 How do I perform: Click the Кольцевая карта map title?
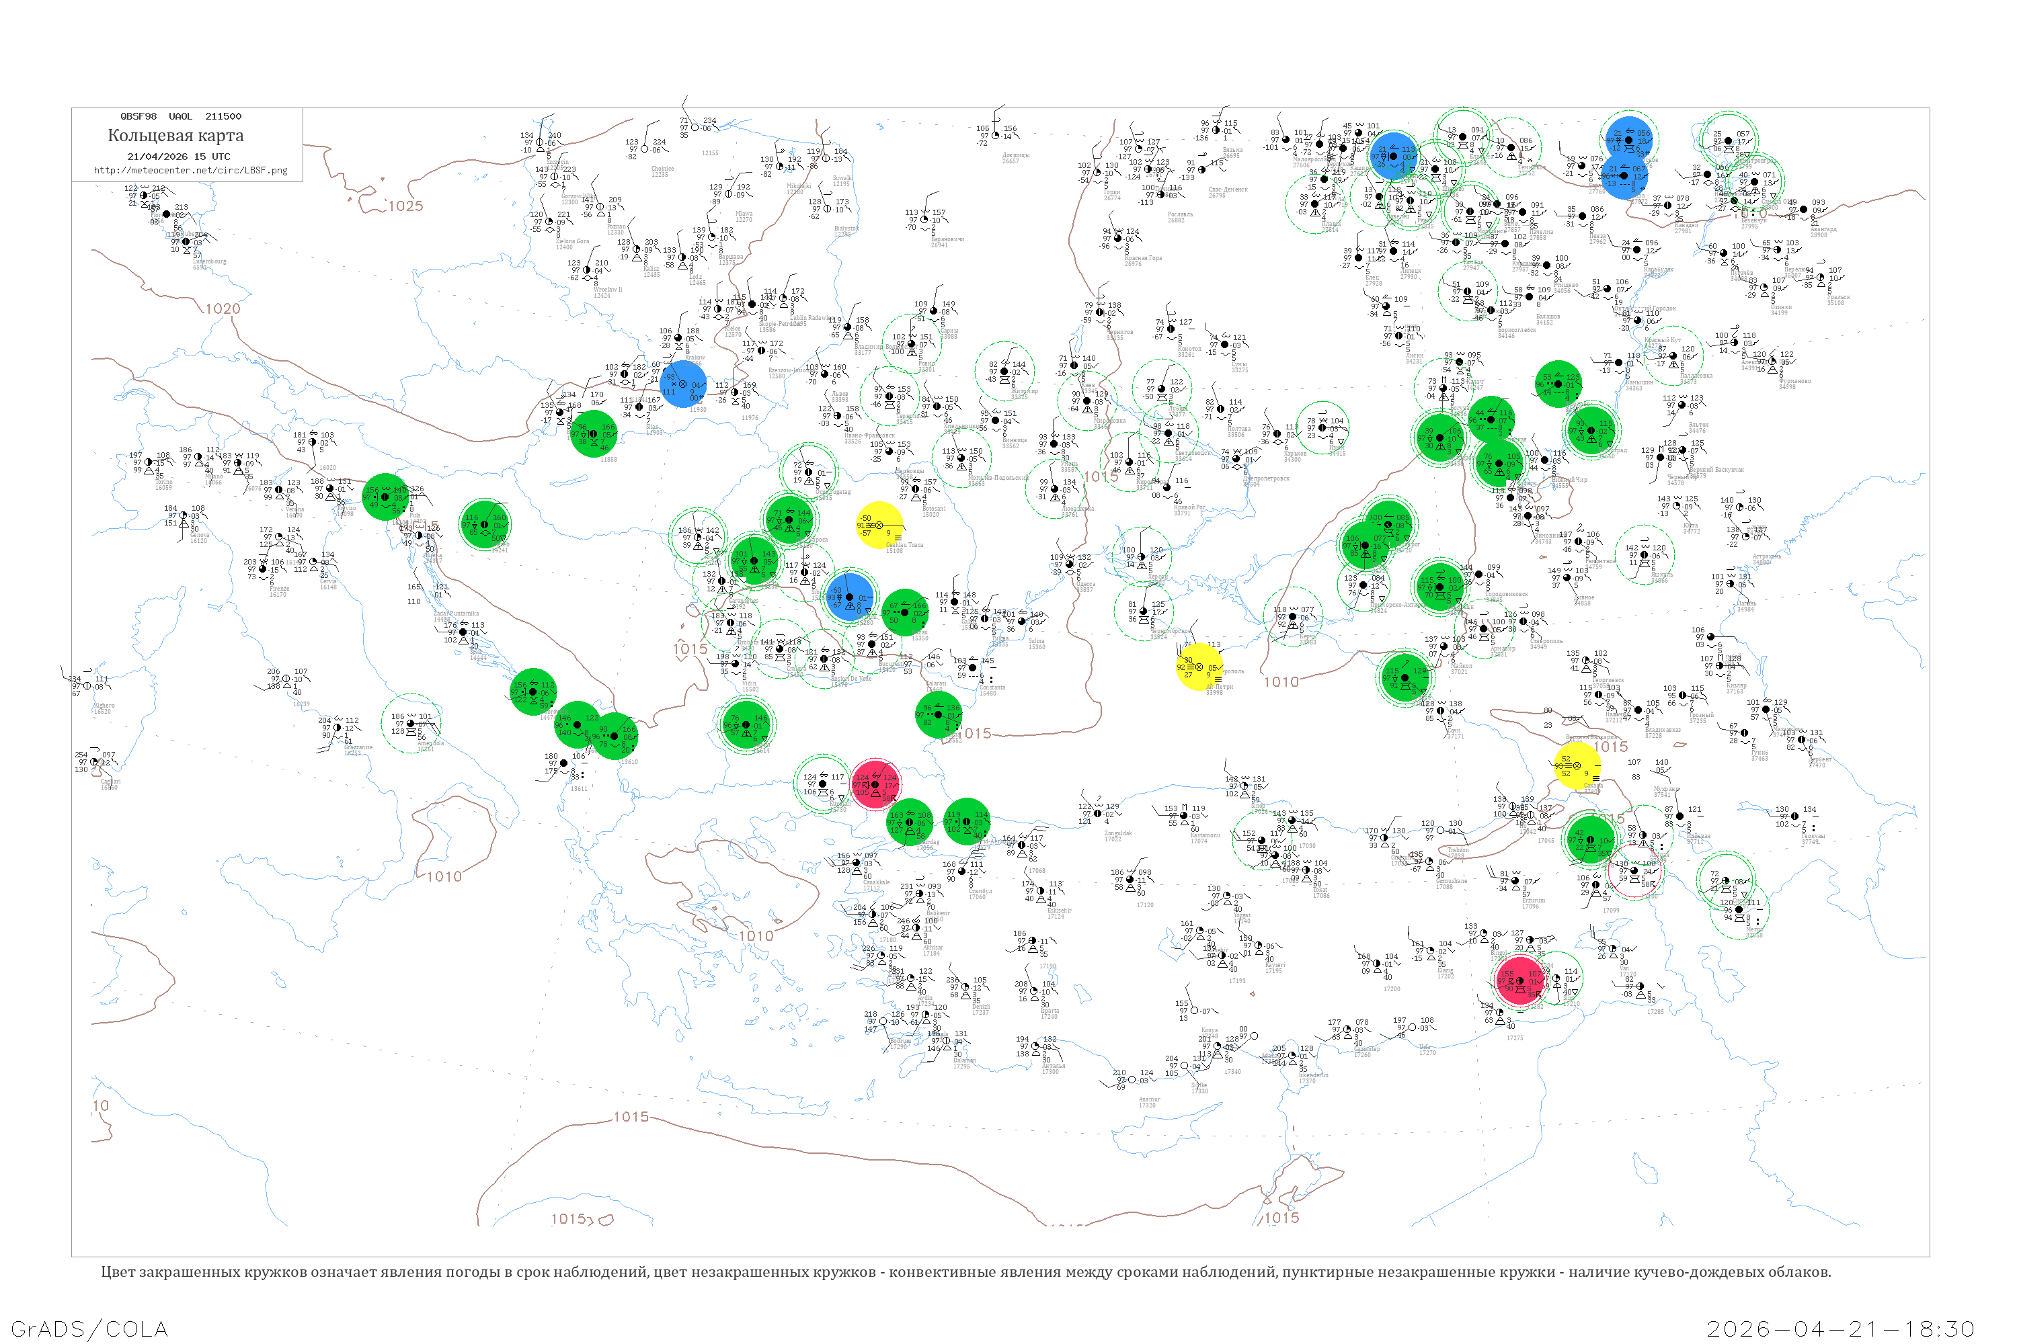tap(175, 136)
